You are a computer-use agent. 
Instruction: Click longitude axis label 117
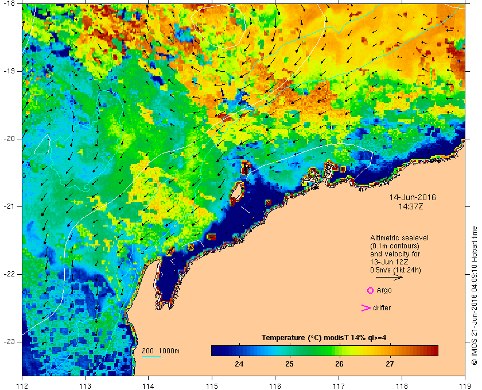point(339,386)
